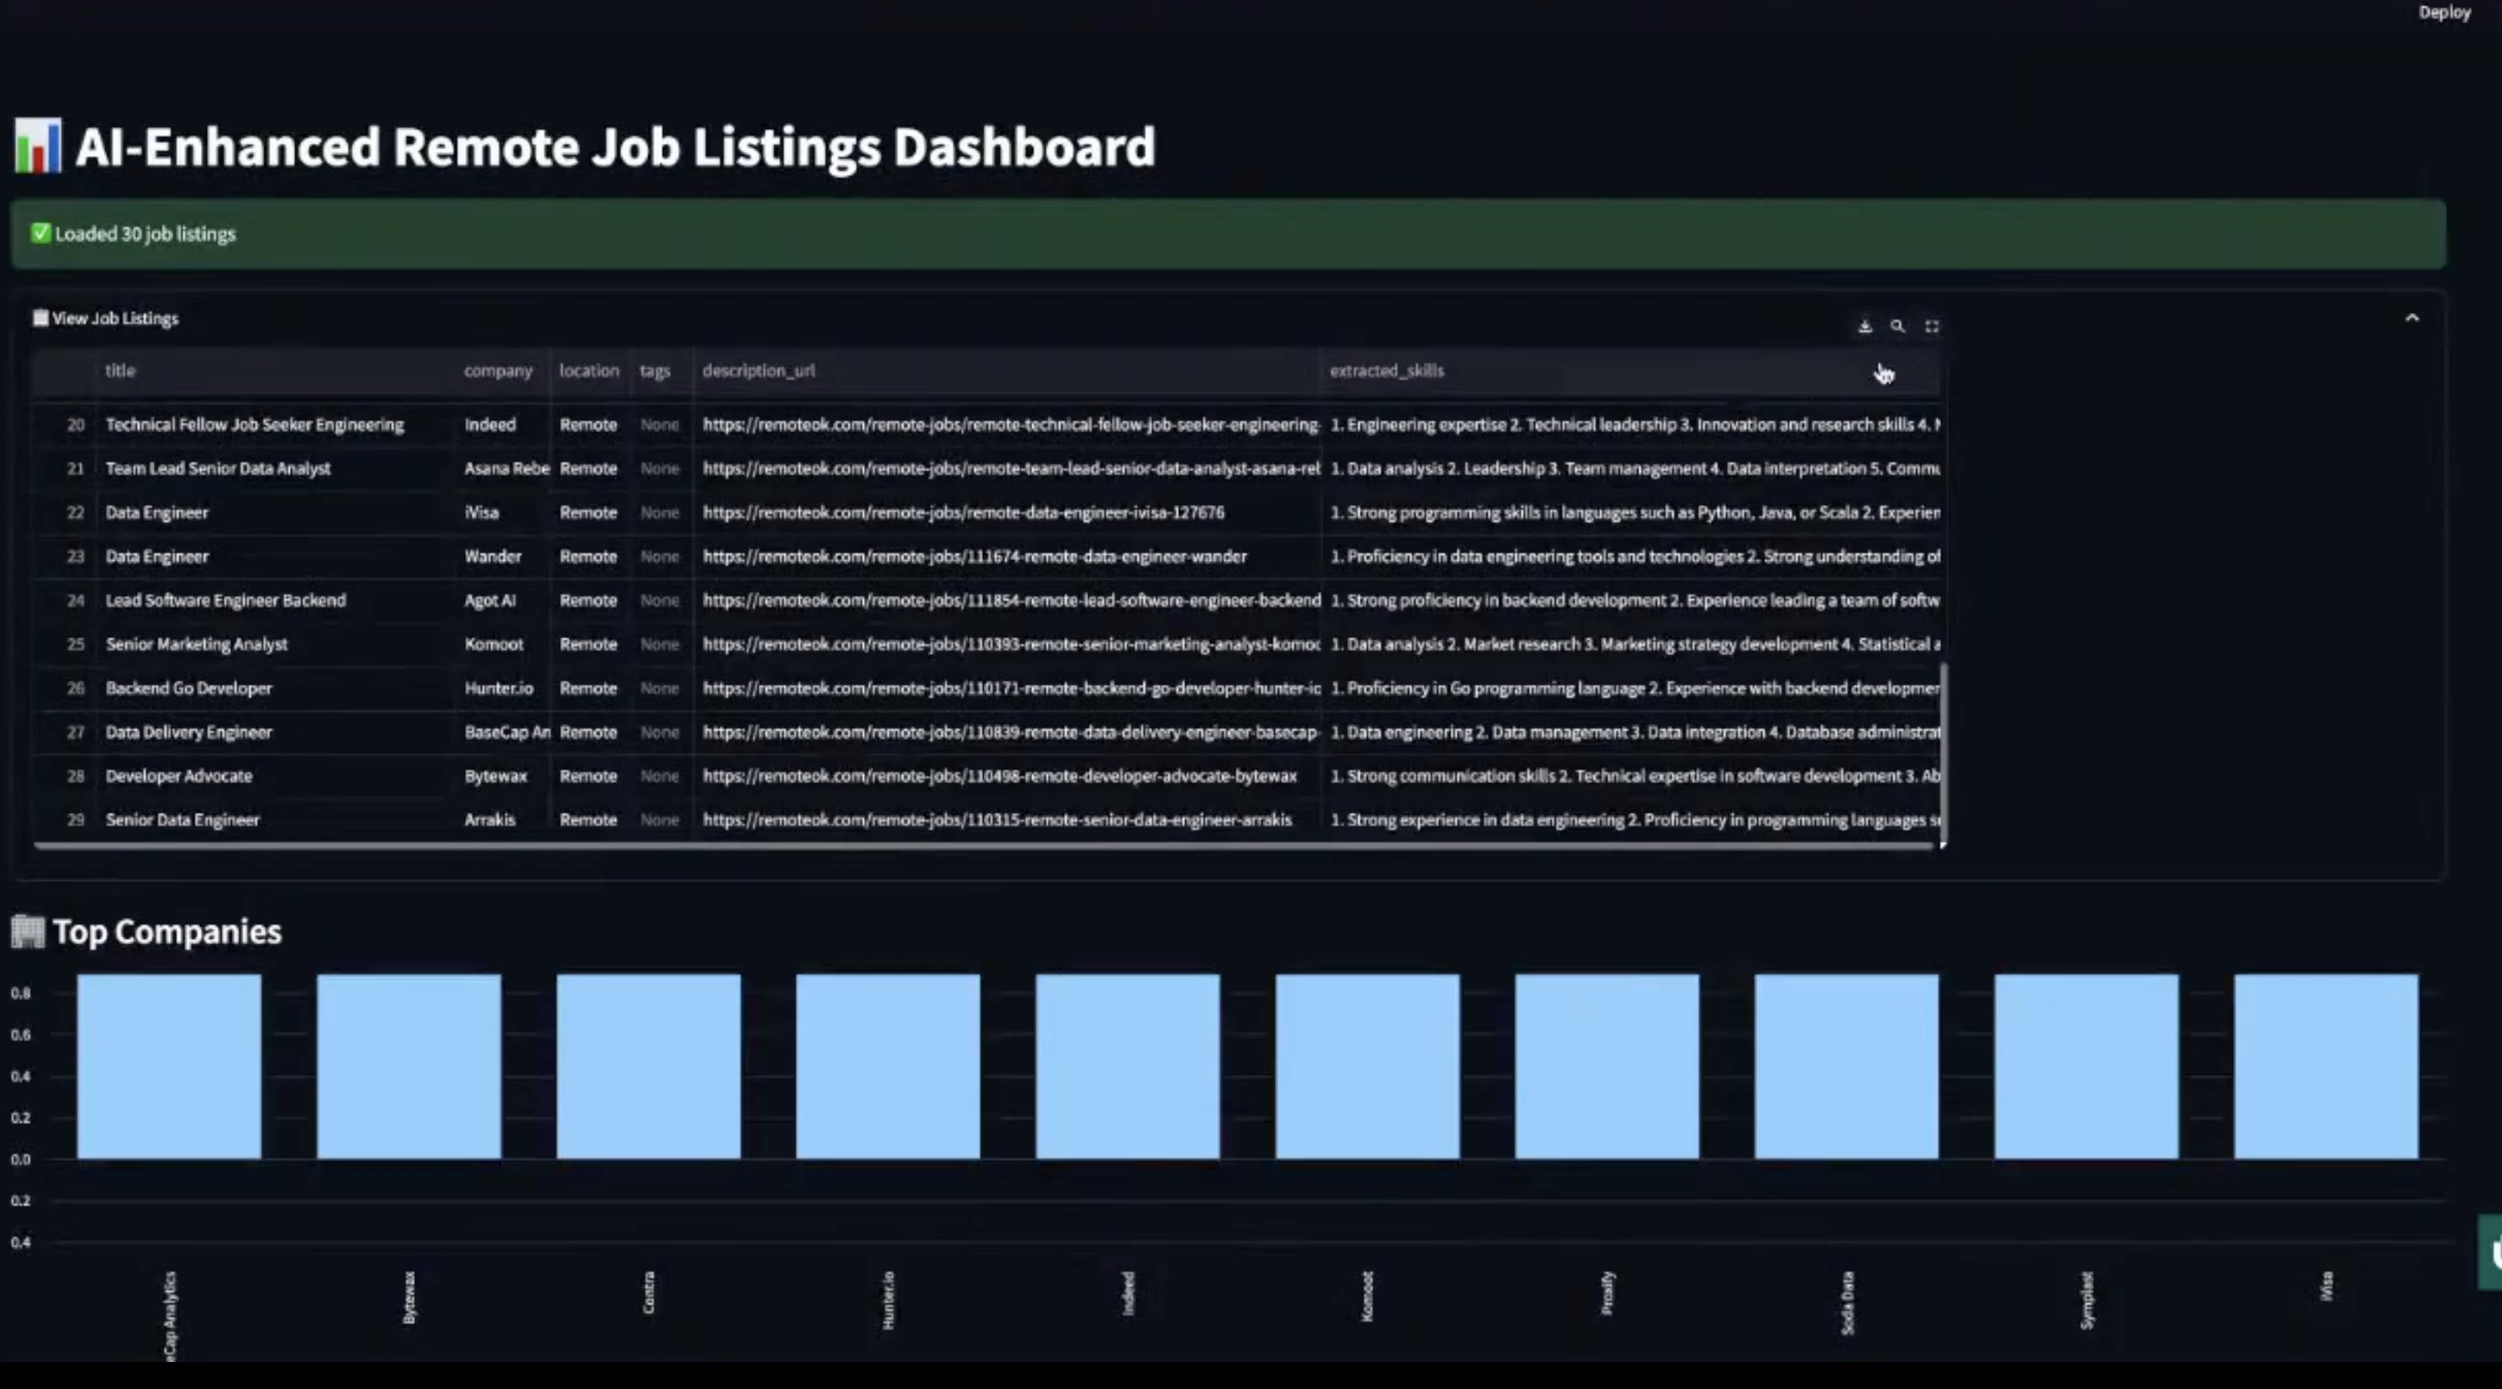Select extracted skills cell starting 'Engineering expertise'
This screenshot has height=1389, width=2502.
click(x=1630, y=424)
